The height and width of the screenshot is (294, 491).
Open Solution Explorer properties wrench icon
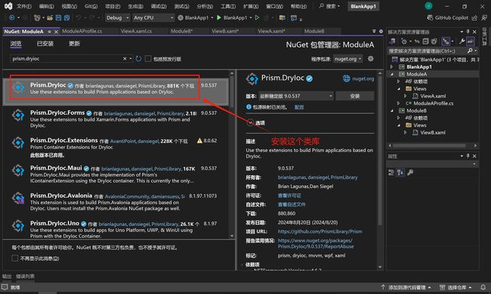pyautogui.click(x=462, y=41)
